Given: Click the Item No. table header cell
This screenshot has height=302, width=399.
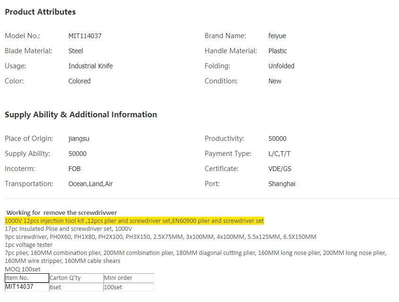Looking at the screenshot, I should point(26,278).
